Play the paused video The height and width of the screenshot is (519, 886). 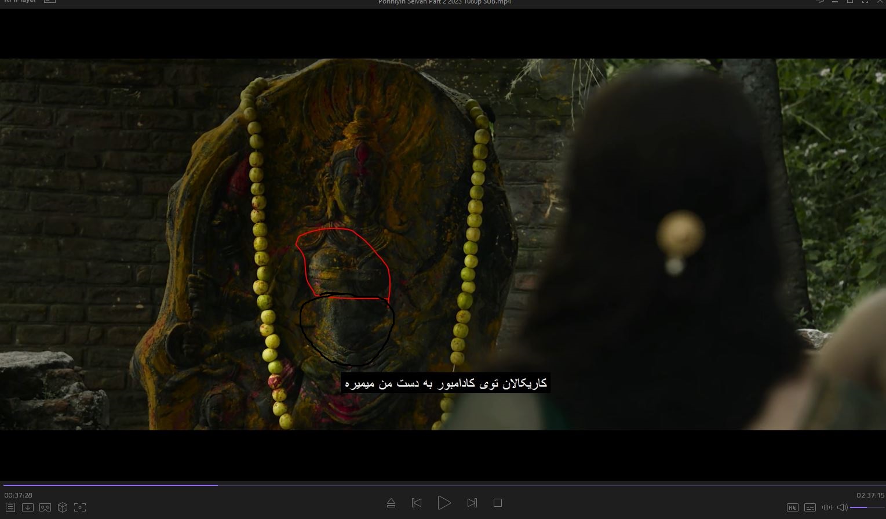[444, 503]
